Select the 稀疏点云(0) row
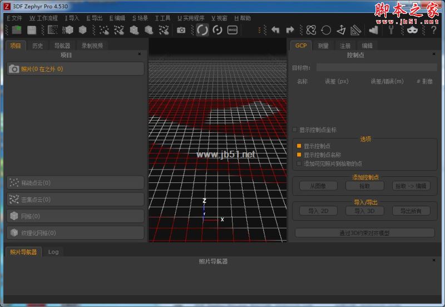445x307 pixels. (x=75, y=183)
